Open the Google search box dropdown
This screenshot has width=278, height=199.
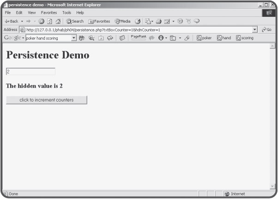point(73,38)
